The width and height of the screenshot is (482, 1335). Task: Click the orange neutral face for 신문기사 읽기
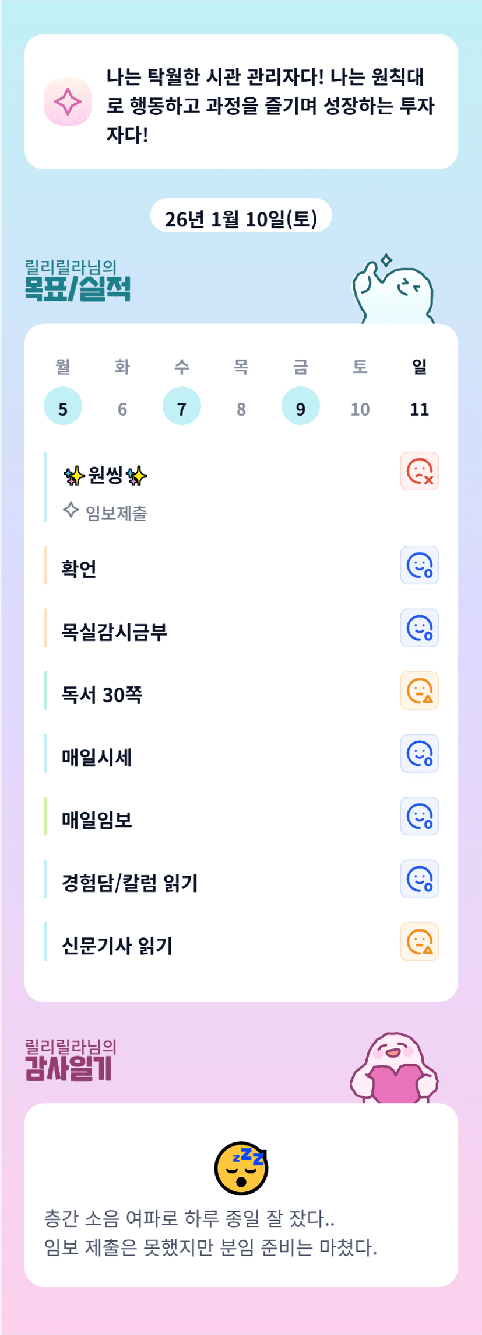pyautogui.click(x=419, y=942)
